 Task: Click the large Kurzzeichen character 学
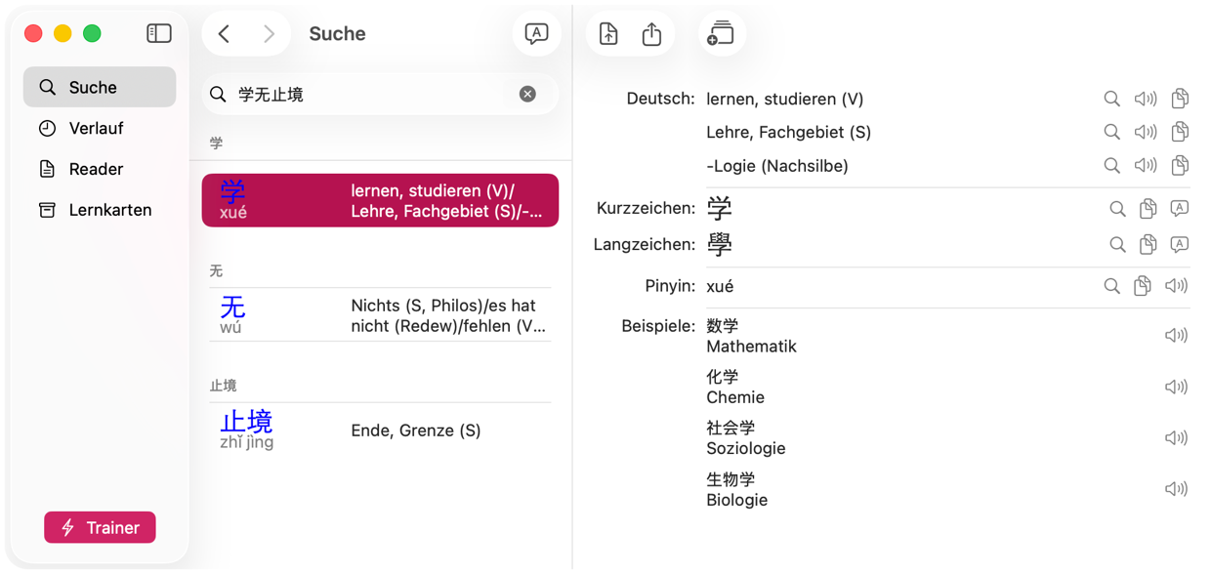(x=720, y=208)
